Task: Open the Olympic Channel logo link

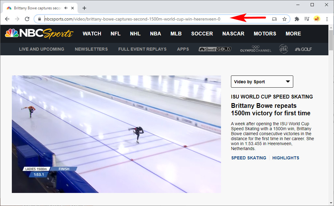Action: click(256, 49)
